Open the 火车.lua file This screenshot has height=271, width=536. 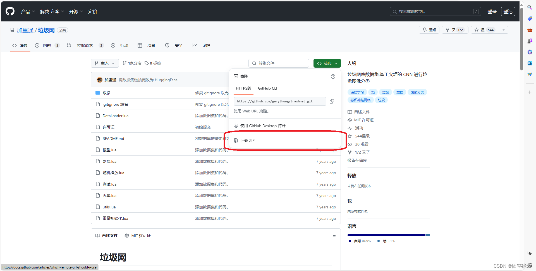[109, 196]
